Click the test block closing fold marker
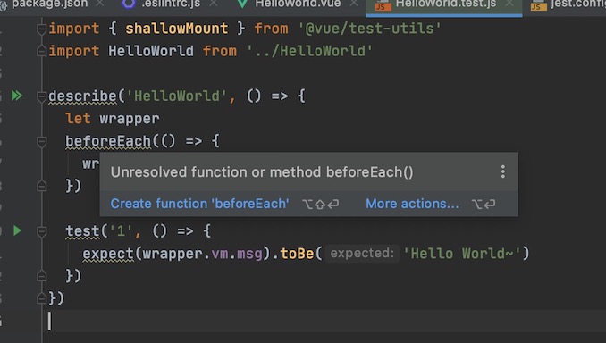 click(x=41, y=276)
